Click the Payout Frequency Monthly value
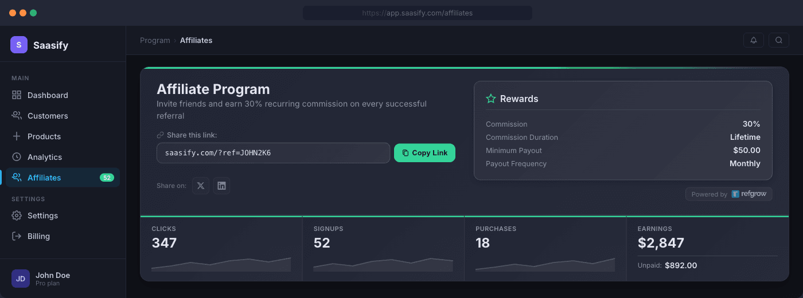 tap(745, 163)
